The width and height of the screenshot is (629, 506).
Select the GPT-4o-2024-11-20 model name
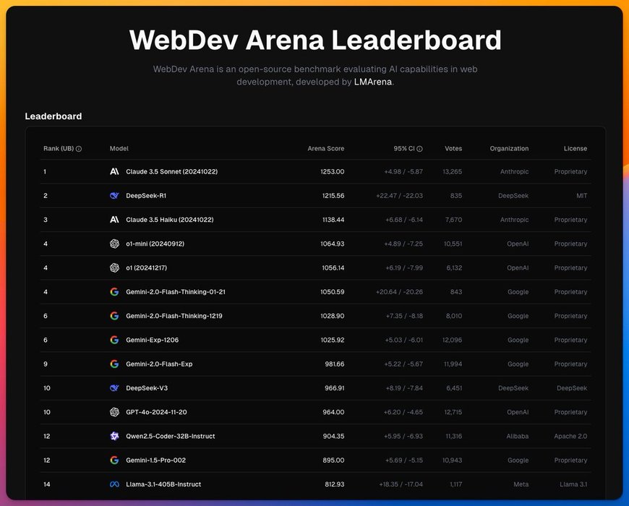[156, 412]
